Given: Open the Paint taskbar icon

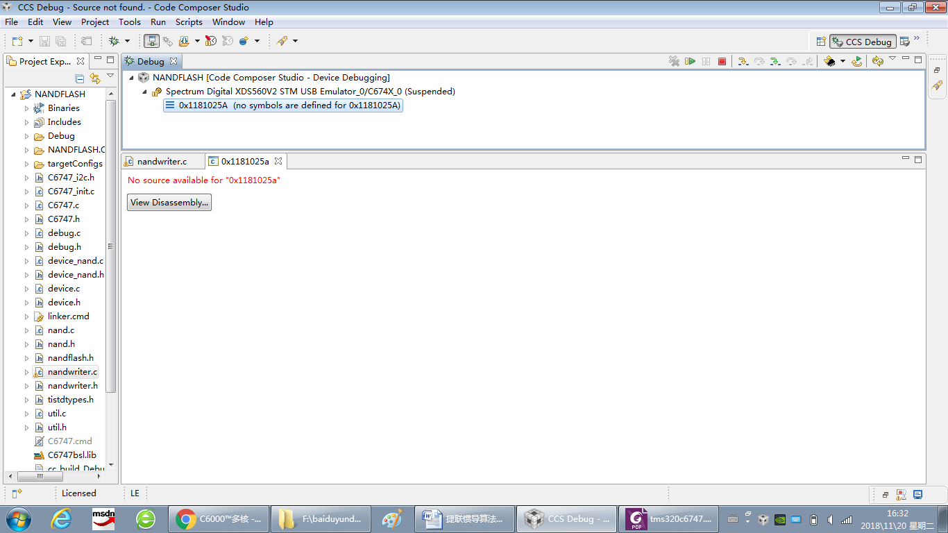Looking at the screenshot, I should point(392,518).
